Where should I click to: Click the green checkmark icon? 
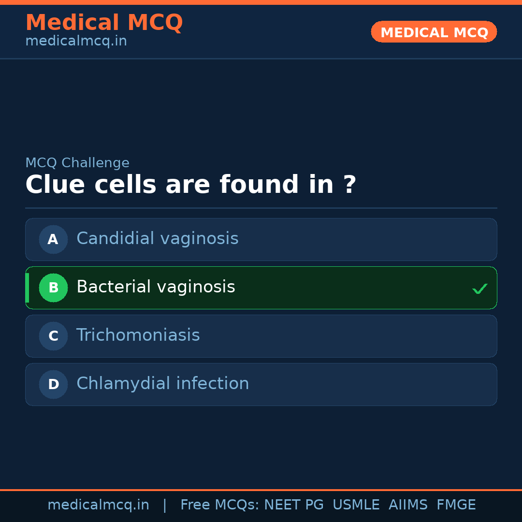pyautogui.click(x=480, y=289)
